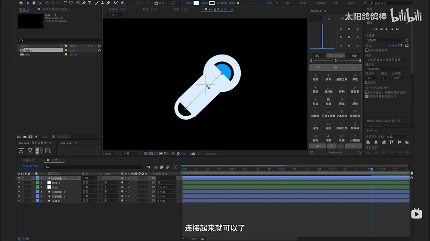
Task: Toggle the 全屏 full screen checkbox
Action: pyautogui.click(x=367, y=82)
